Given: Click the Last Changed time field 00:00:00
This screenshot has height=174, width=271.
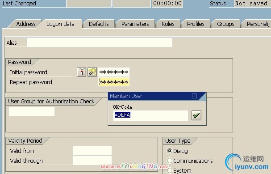Looking at the screenshot, I should (167, 4).
